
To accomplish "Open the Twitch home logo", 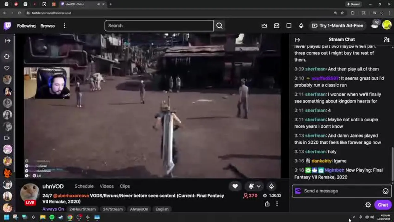I will (7, 26).
